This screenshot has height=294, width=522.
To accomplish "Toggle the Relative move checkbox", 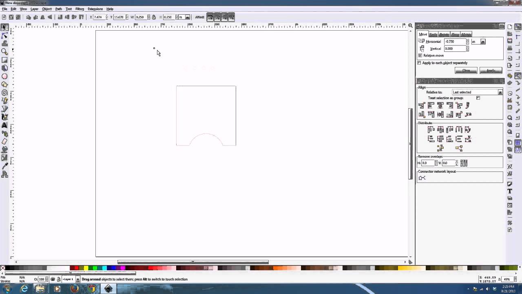I will 420,56.
